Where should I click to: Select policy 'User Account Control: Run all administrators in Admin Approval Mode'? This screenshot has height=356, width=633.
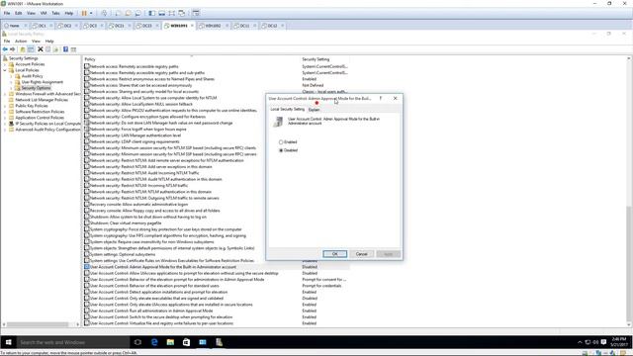pos(151,311)
